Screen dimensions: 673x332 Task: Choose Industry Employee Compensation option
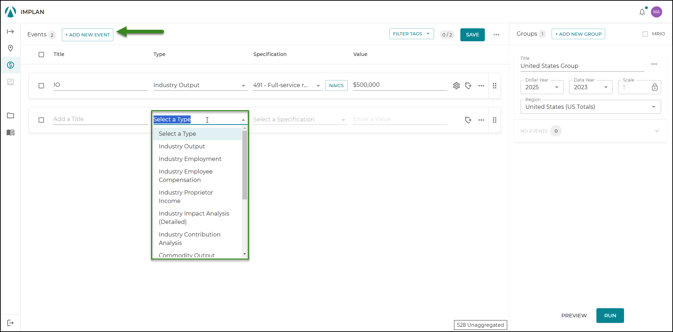[197, 176]
